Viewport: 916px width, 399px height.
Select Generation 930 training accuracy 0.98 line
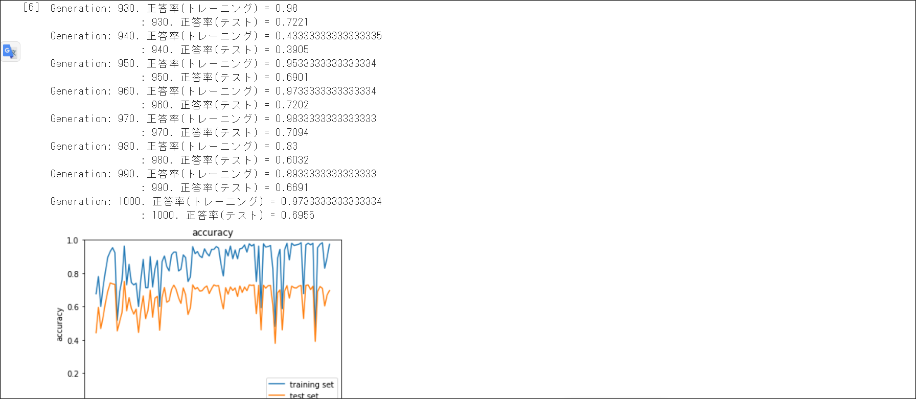pyautogui.click(x=174, y=8)
